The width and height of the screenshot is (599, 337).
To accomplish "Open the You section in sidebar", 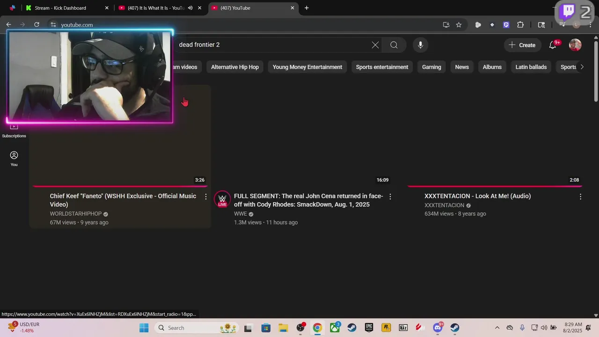I will pyautogui.click(x=14, y=159).
